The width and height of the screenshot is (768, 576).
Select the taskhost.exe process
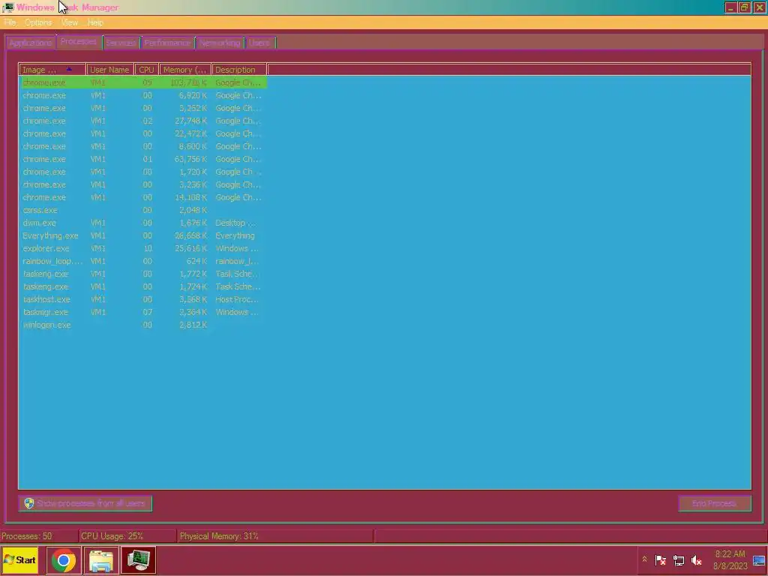[143, 299]
